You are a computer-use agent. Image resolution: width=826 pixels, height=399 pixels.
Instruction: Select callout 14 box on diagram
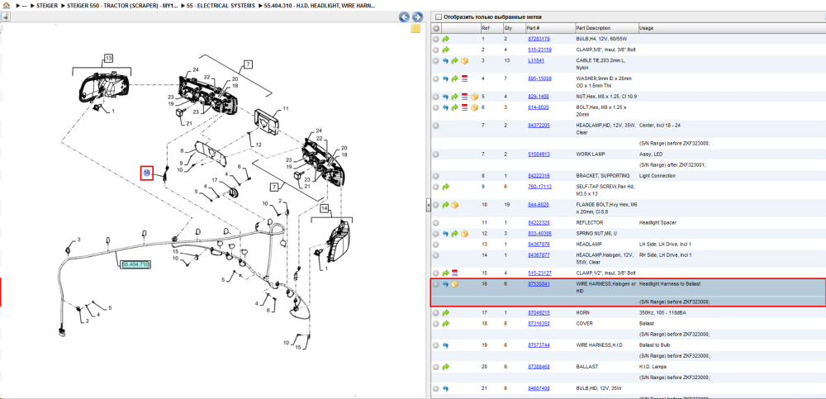[x=324, y=207]
